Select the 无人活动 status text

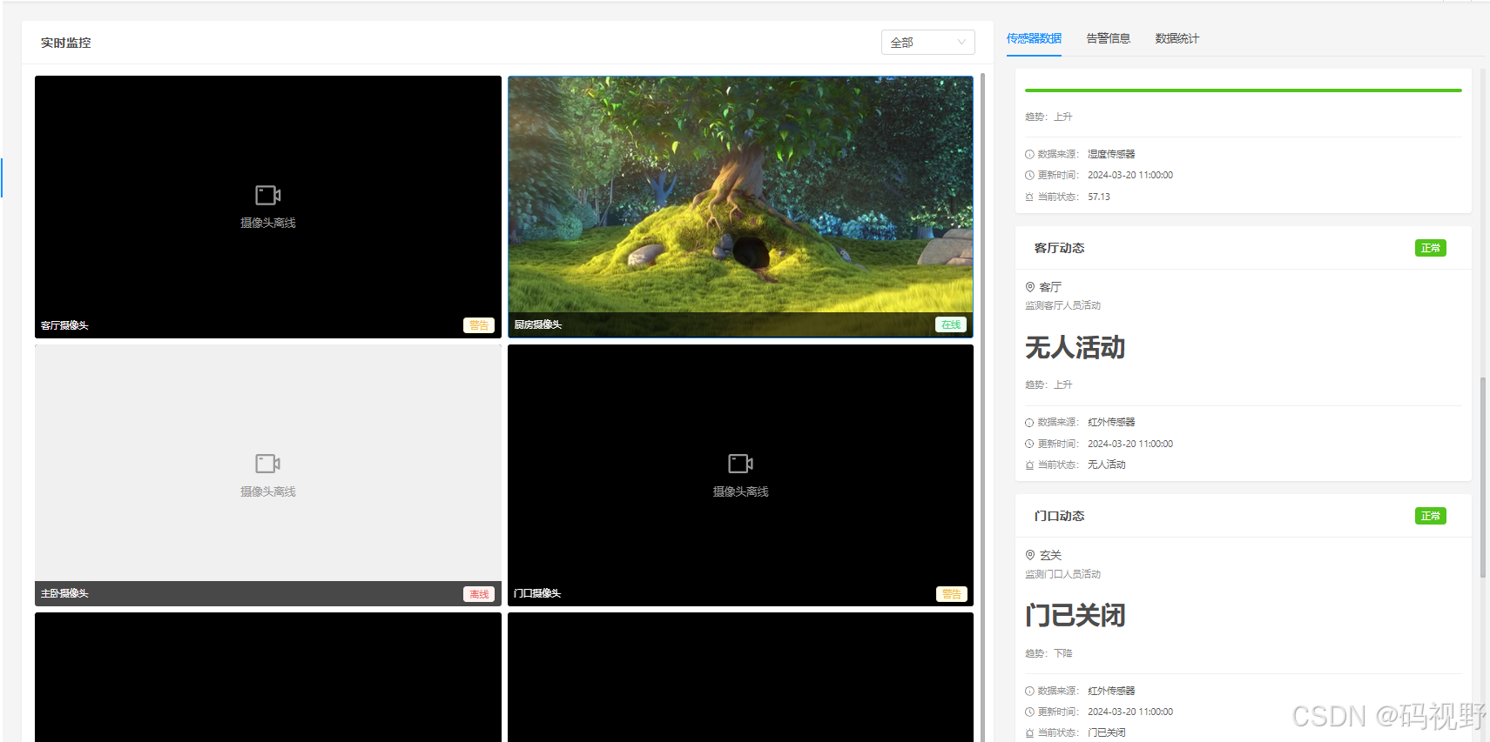click(x=1075, y=348)
